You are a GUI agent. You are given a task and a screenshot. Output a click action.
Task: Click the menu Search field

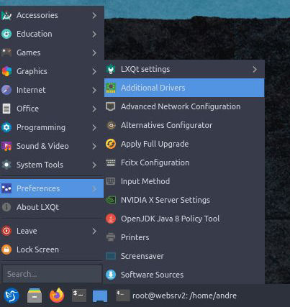pyautogui.click(x=53, y=274)
